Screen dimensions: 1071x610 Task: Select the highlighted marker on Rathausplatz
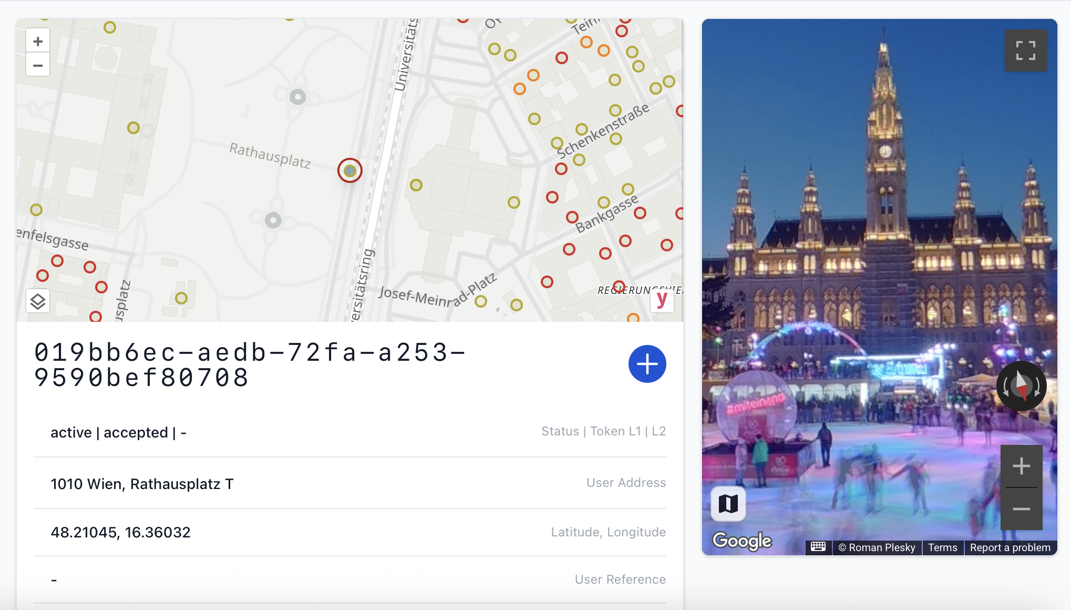pos(350,170)
